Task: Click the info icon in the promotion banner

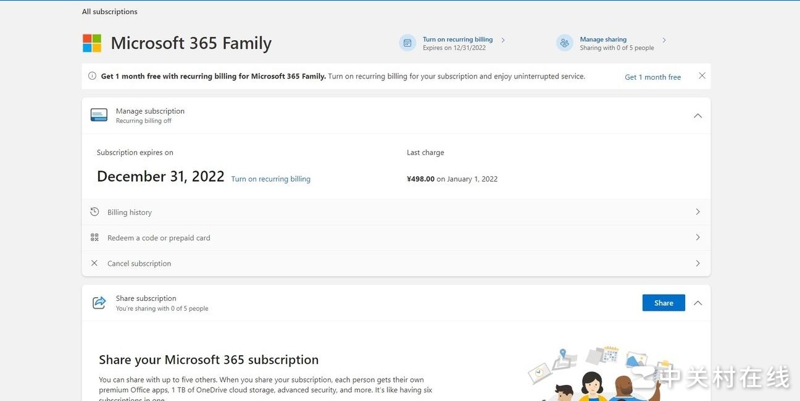Action: [x=91, y=75]
